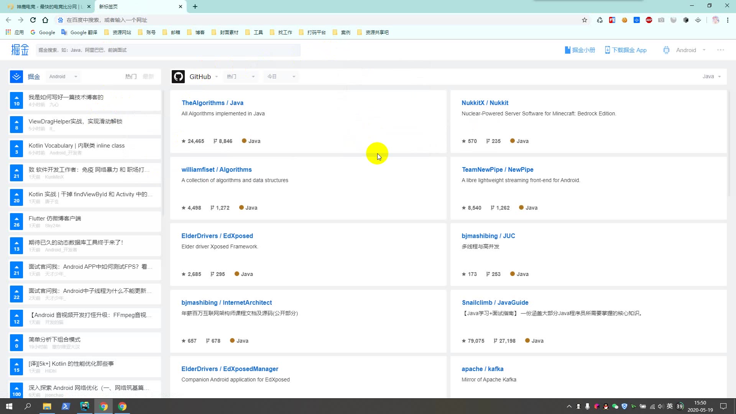Upvote the 简单分析下组合模式 article
This screenshot has height=414, width=736.
coord(16,343)
